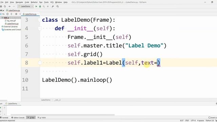The width and height of the screenshot is (217, 122).
Task: Select LabelDemo.py in the navigation breadcrumb
Action: tap(13, 11)
